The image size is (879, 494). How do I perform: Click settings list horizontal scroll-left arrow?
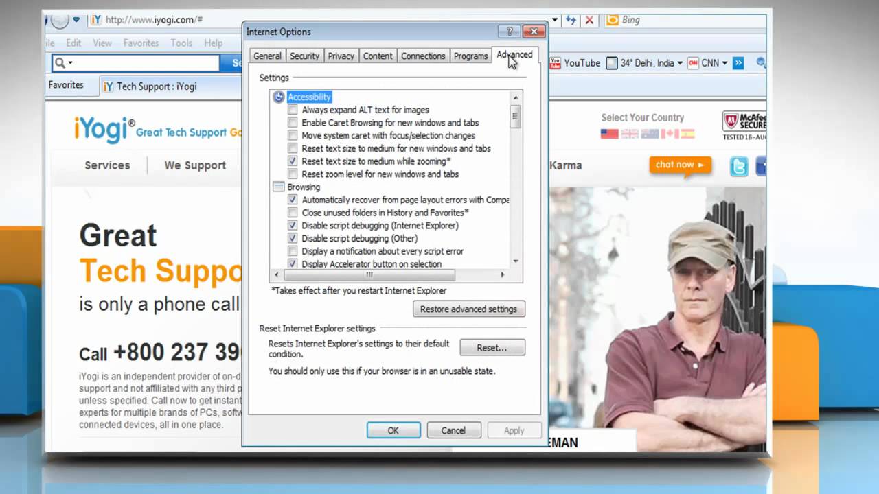pyautogui.click(x=277, y=274)
